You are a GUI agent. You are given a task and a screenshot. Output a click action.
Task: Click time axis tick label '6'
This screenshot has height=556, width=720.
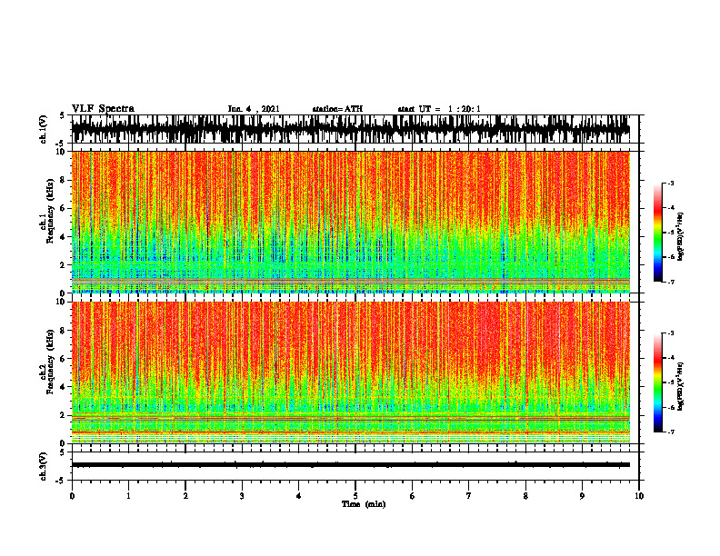[413, 496]
